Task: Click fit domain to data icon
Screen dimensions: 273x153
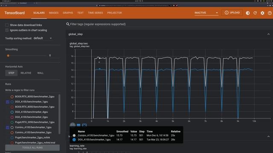Action: coord(84,125)
